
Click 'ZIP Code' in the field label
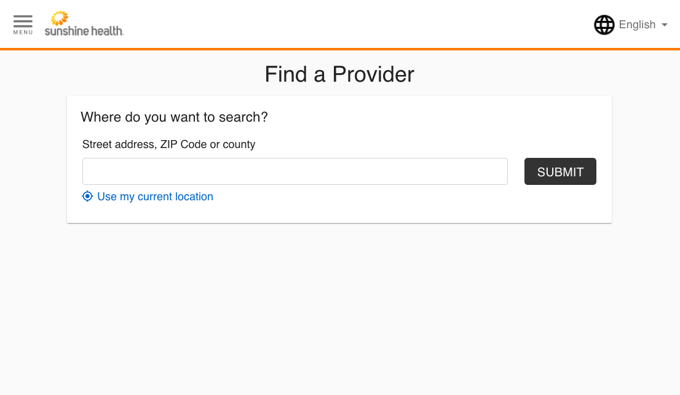(x=183, y=144)
